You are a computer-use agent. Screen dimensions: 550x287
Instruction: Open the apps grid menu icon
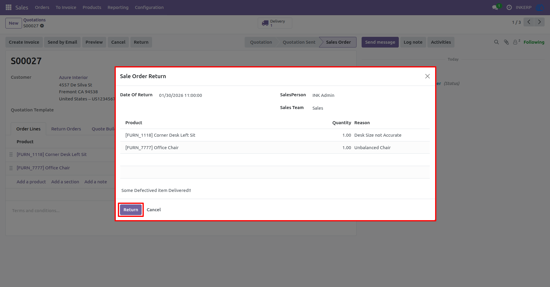9,7
